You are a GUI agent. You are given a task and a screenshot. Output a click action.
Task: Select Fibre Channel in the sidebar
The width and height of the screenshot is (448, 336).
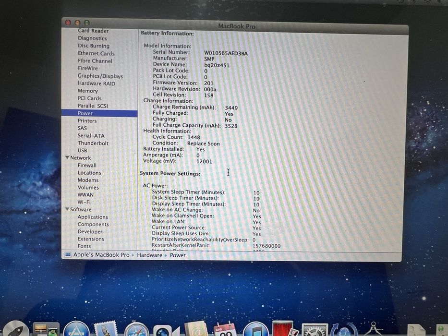(x=95, y=61)
